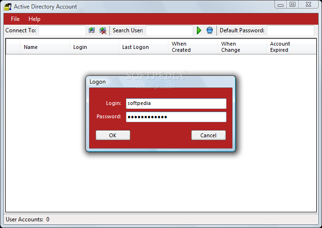
Task: Start user search with green play icon
Action: [199, 30]
